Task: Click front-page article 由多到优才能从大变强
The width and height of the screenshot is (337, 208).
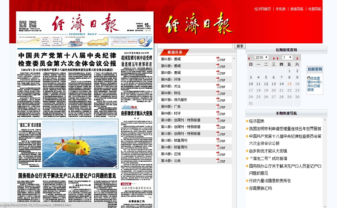Action: [x=136, y=113]
